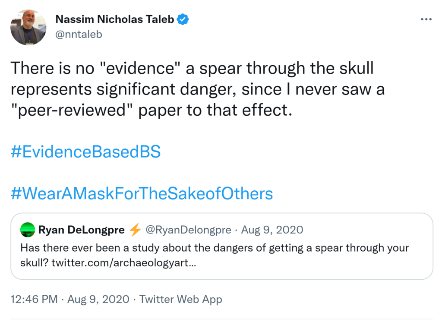442x328 pixels.
Task: Click the word "skull?" in quoted tweet
Action: click(34, 262)
